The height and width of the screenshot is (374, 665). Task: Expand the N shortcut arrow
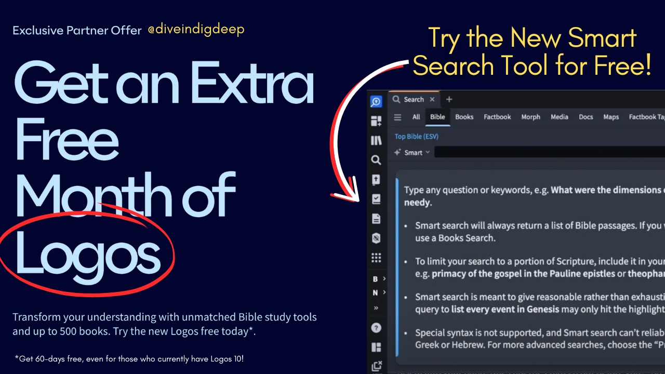pos(384,292)
